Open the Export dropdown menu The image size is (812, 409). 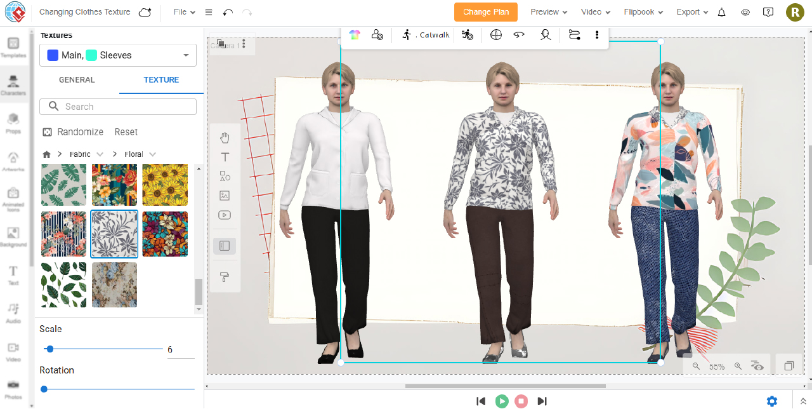click(x=691, y=11)
